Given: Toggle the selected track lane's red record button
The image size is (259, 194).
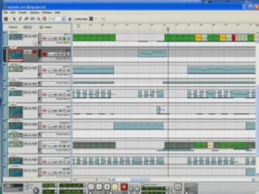Looking at the screenshot, I should click(44, 54).
